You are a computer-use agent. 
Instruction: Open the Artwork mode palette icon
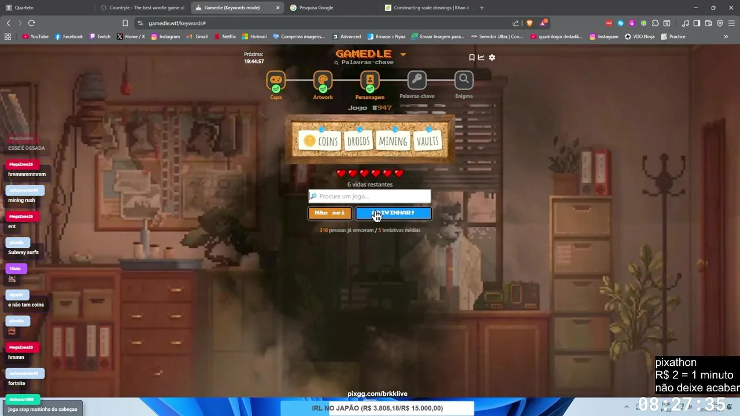(x=323, y=80)
